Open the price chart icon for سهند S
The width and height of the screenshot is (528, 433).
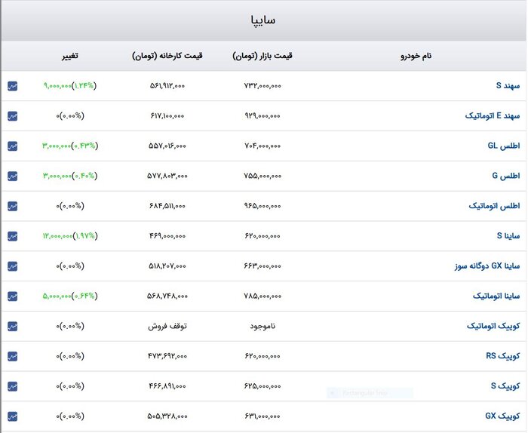click(x=12, y=86)
